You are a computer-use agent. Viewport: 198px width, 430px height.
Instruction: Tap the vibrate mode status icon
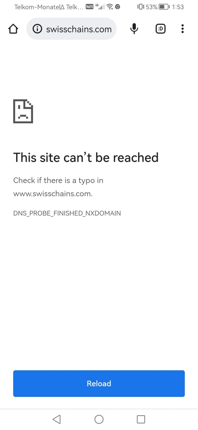point(141,7)
